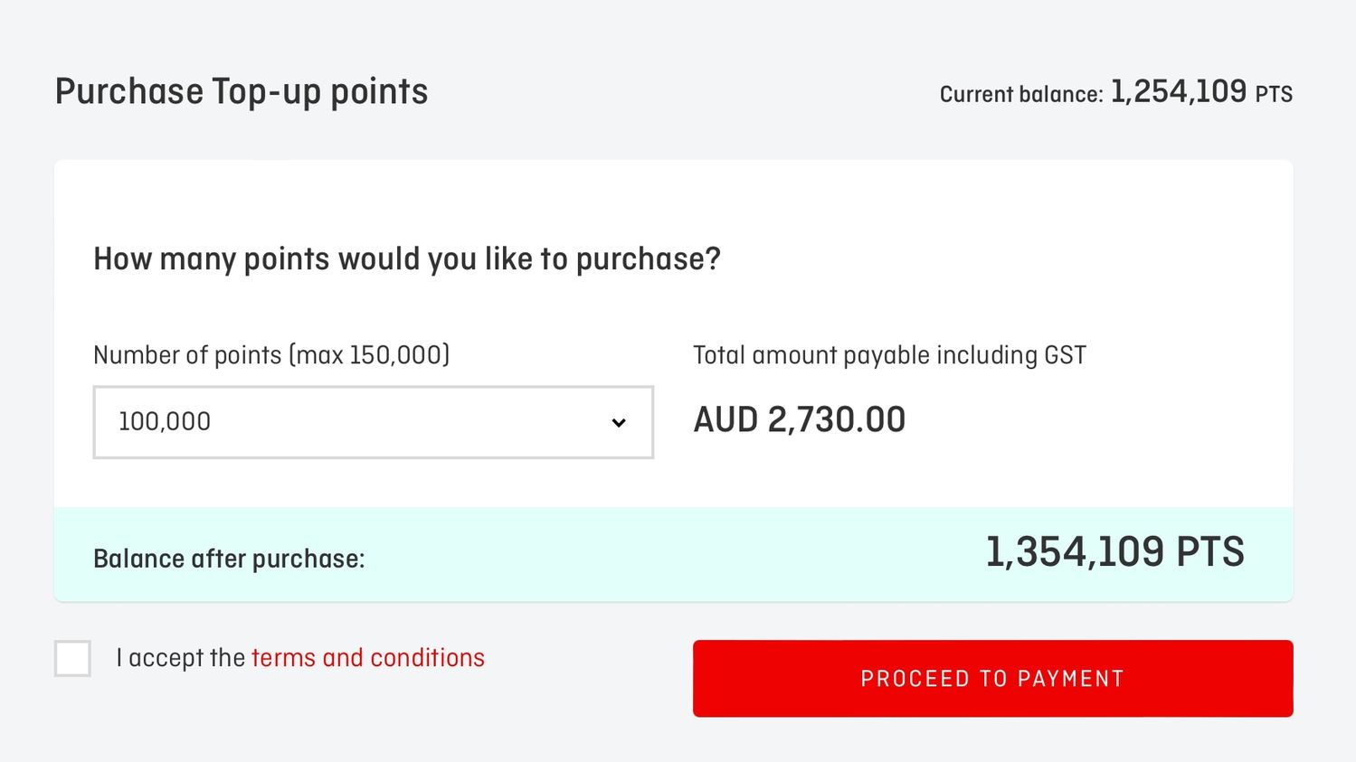1356x762 pixels.
Task: Click the Purchase Top-up points heading
Action: (x=242, y=92)
